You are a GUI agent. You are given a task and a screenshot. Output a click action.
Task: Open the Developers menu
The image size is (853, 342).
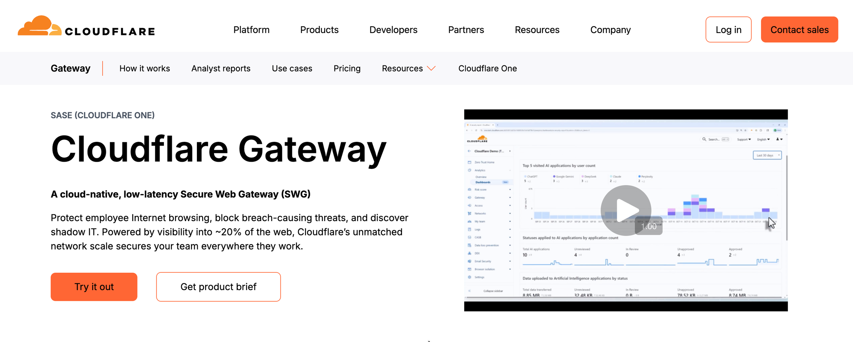pos(393,30)
